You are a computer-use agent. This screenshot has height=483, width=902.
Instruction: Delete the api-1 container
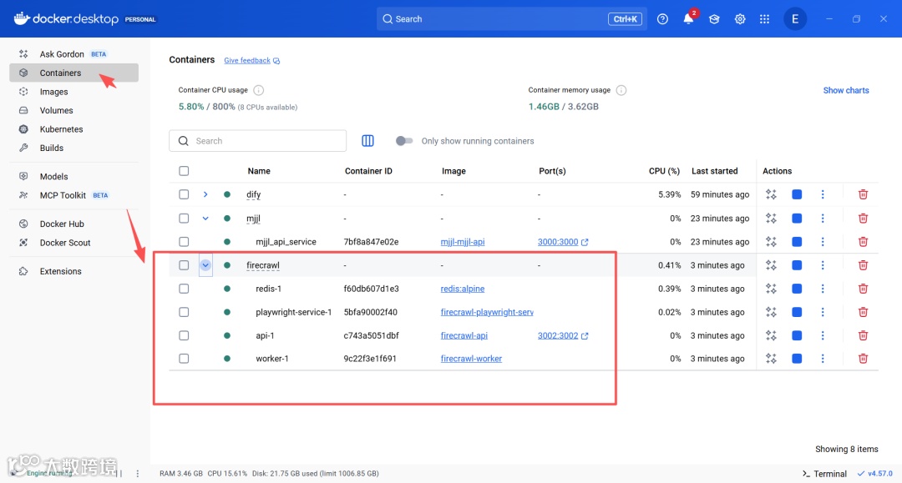(x=863, y=335)
